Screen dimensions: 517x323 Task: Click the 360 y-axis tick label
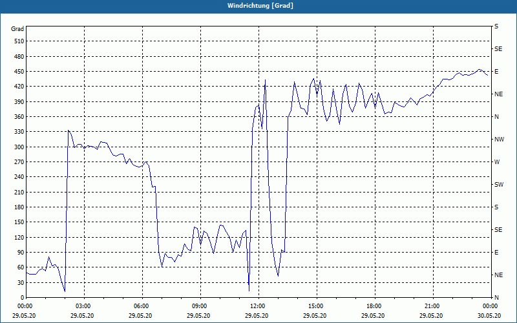(x=19, y=117)
